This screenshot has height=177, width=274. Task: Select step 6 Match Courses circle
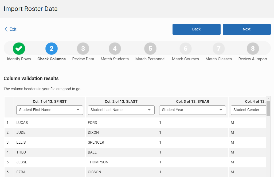(185, 48)
